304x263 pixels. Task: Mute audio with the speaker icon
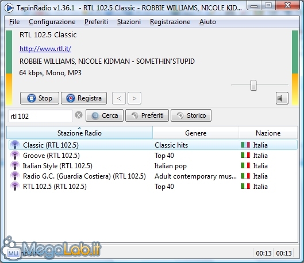(282, 98)
